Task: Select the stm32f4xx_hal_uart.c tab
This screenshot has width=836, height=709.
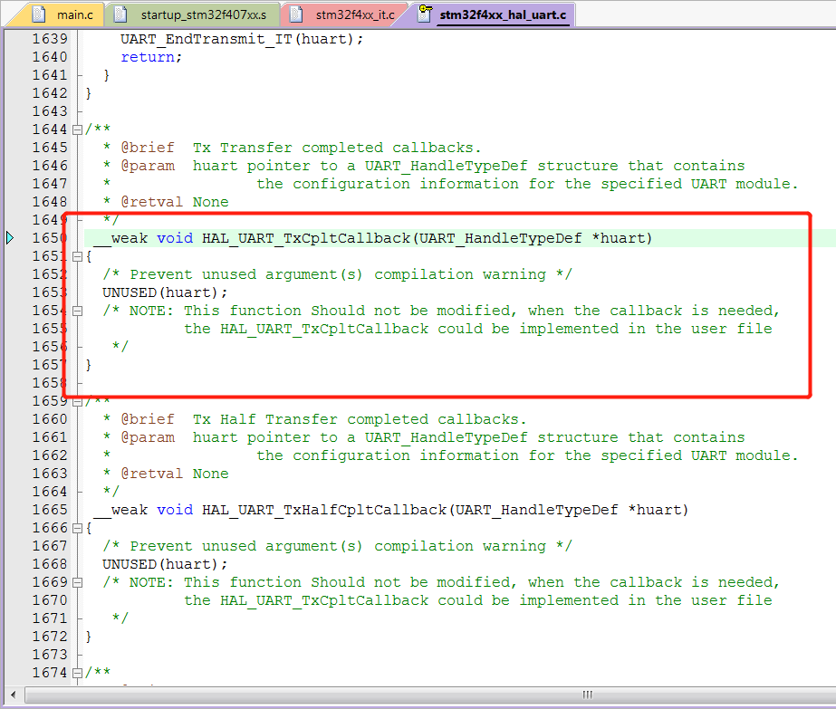Action: click(x=503, y=14)
